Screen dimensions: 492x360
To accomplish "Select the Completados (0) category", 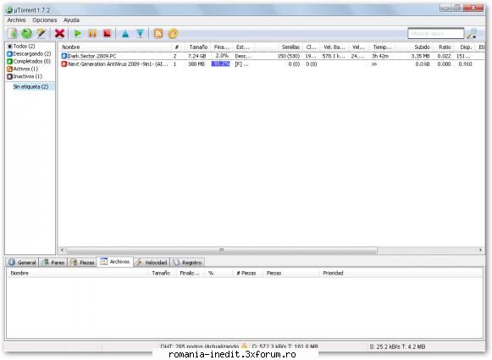I will [29, 61].
